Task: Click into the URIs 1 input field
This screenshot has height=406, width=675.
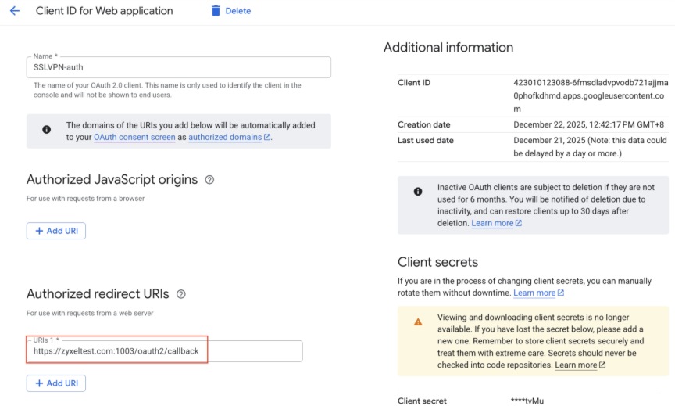Action: click(164, 351)
